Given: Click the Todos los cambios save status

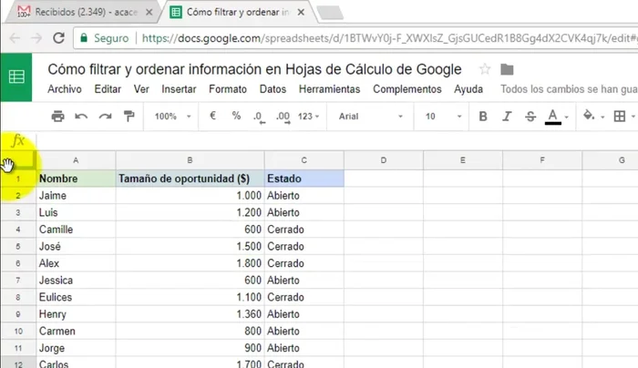Looking at the screenshot, I should (x=569, y=89).
